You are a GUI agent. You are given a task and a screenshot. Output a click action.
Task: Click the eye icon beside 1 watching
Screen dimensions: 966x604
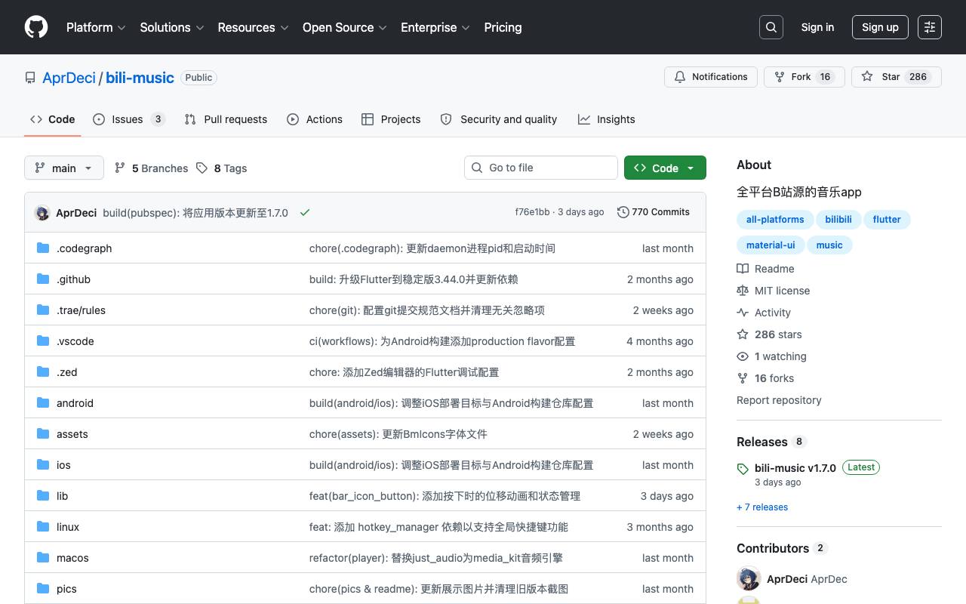click(x=743, y=356)
